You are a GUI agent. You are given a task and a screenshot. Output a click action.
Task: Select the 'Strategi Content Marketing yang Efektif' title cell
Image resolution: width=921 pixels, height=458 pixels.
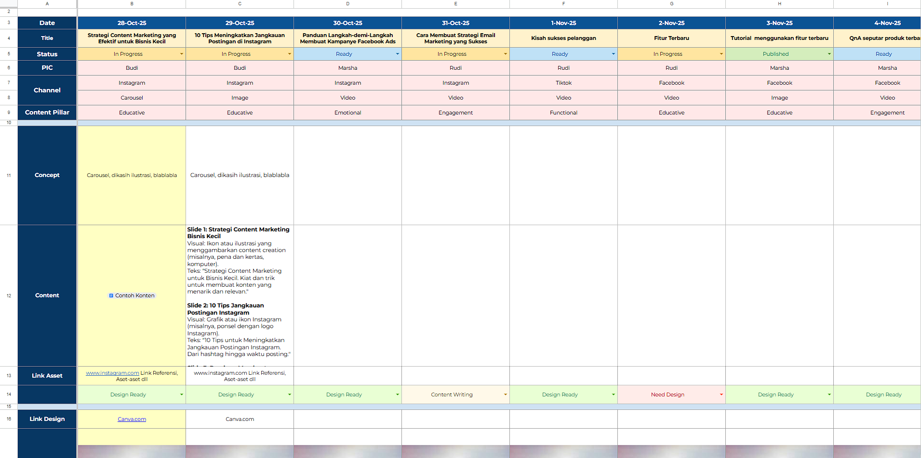point(132,38)
